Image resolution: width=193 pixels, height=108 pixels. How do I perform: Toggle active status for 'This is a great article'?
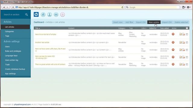point(173,64)
